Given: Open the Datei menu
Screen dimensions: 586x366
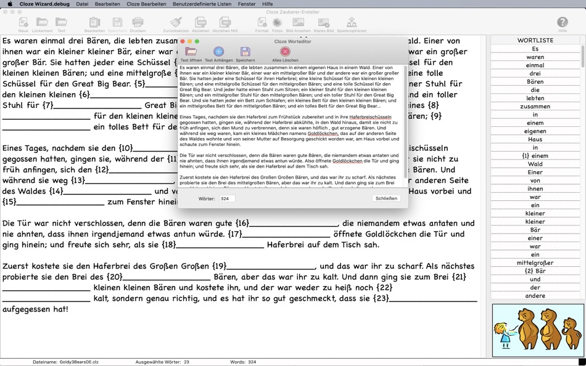Looking at the screenshot, I should (82, 4).
